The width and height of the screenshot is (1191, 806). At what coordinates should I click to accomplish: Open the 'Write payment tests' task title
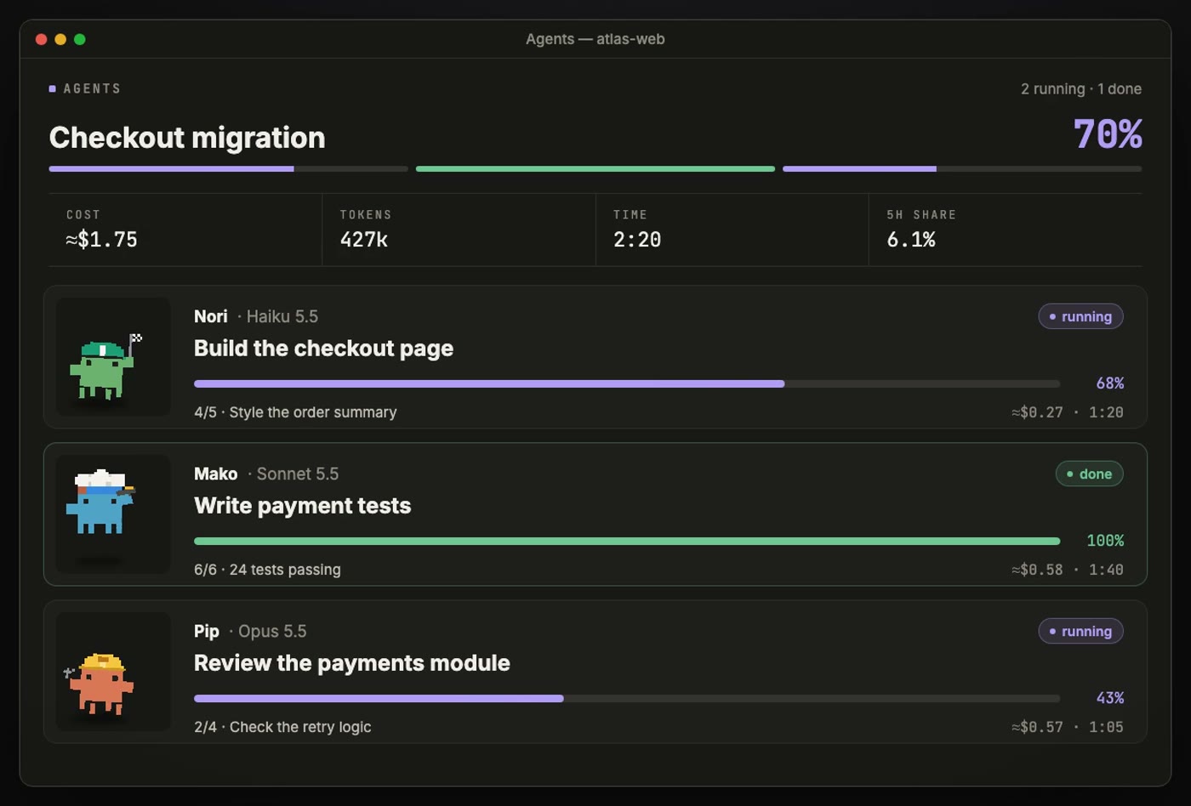302,506
